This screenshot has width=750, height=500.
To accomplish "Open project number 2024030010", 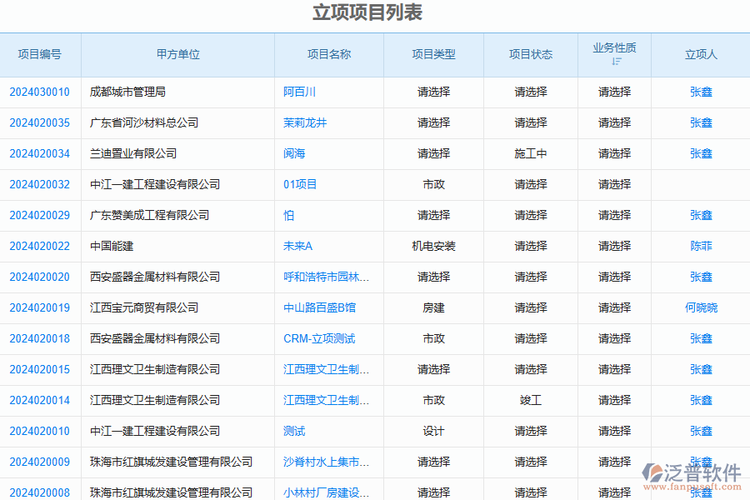I will click(x=39, y=92).
